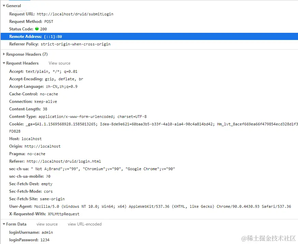Select the green Status Code indicator

point(37,29)
